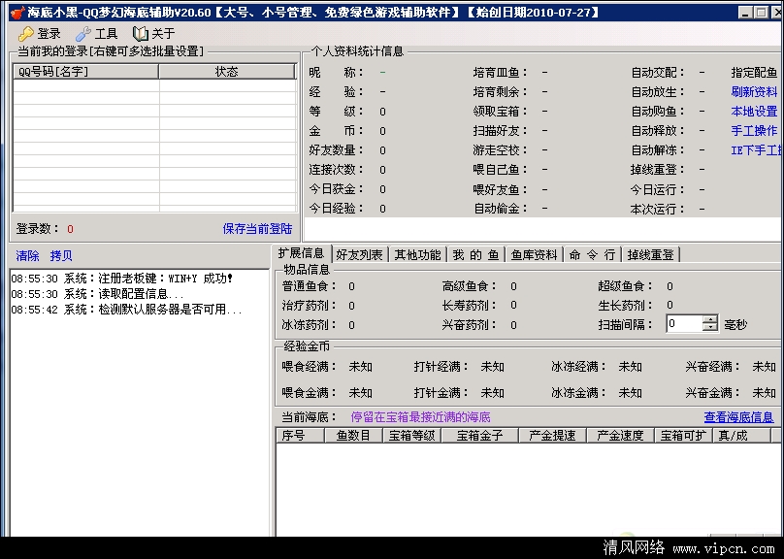Image resolution: width=784 pixels, height=559 pixels.
Task: Switch to the 鱼库资料 tab
Action: pos(535,254)
